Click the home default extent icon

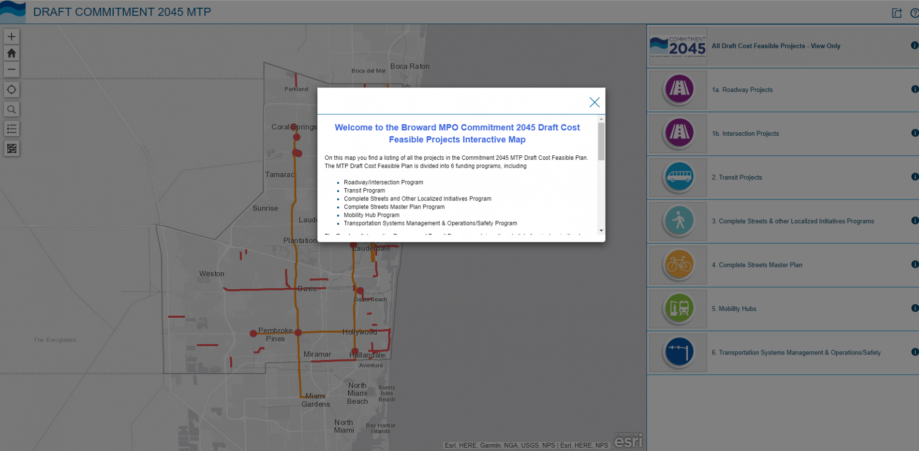coord(11,53)
